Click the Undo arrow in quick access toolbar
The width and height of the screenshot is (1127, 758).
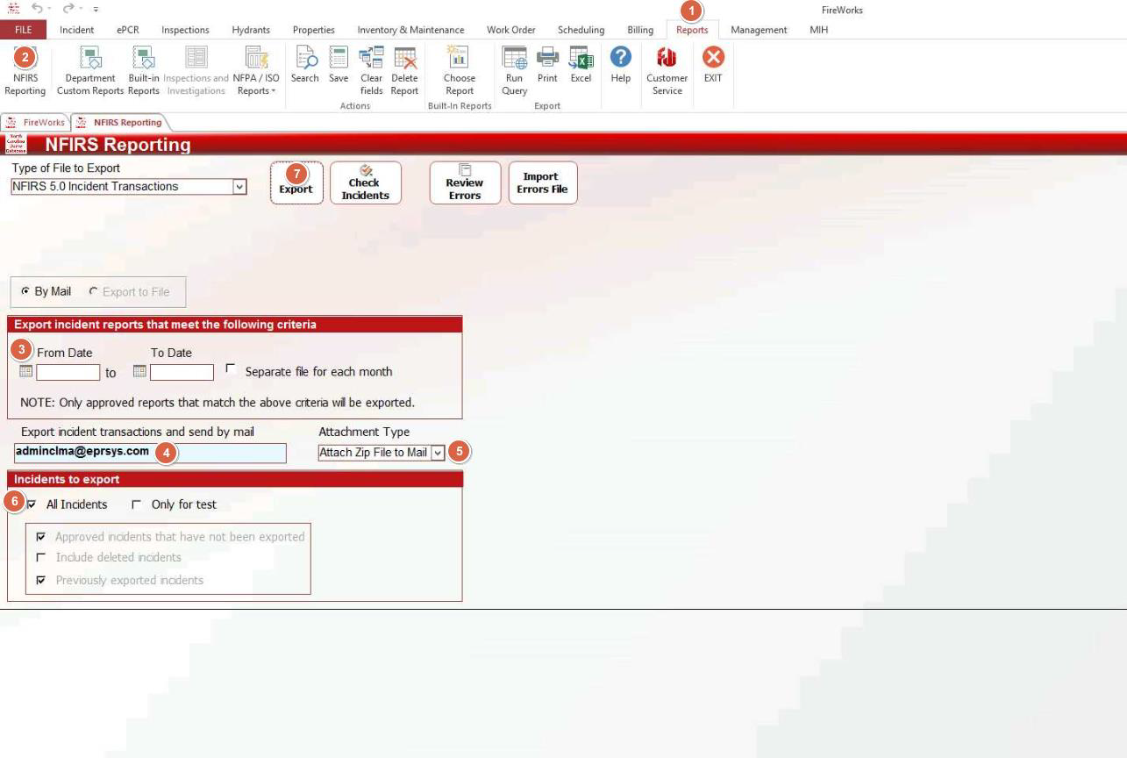point(37,10)
